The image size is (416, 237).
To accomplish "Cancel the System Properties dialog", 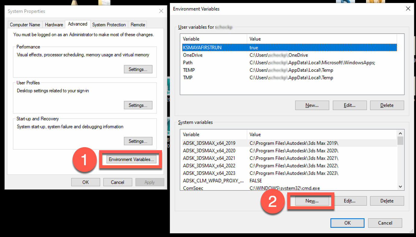I will coord(118,182).
